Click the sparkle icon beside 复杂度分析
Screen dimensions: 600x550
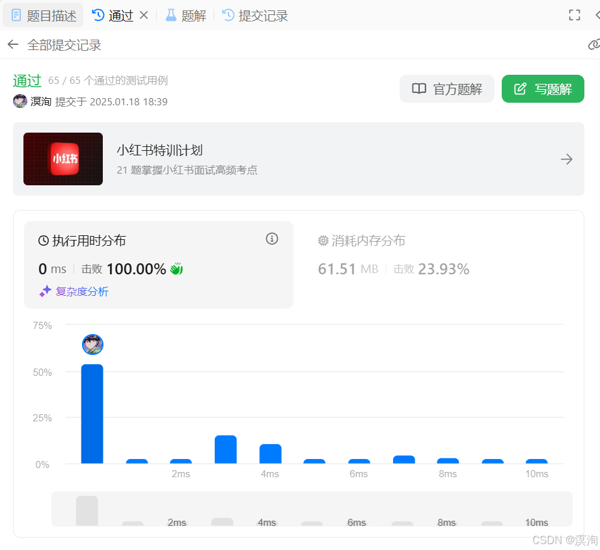point(45,291)
